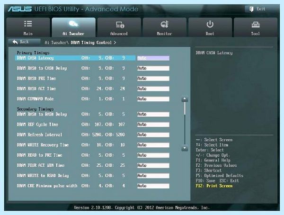Select the Ai Tweaker tab label
Viewport: 284px width, 215px height.
pos(73,34)
